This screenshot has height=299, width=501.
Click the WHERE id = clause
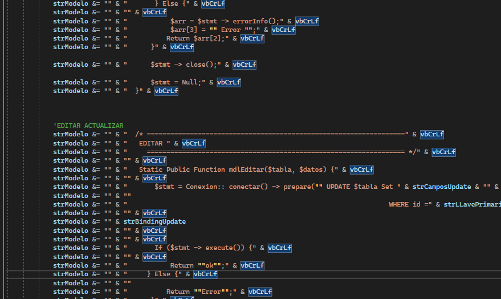(x=409, y=204)
